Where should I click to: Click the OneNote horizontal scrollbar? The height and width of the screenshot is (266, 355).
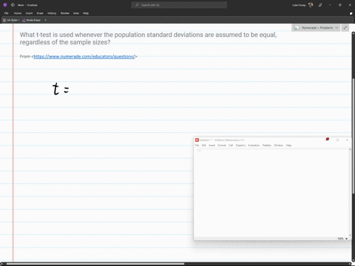(x=95, y=264)
